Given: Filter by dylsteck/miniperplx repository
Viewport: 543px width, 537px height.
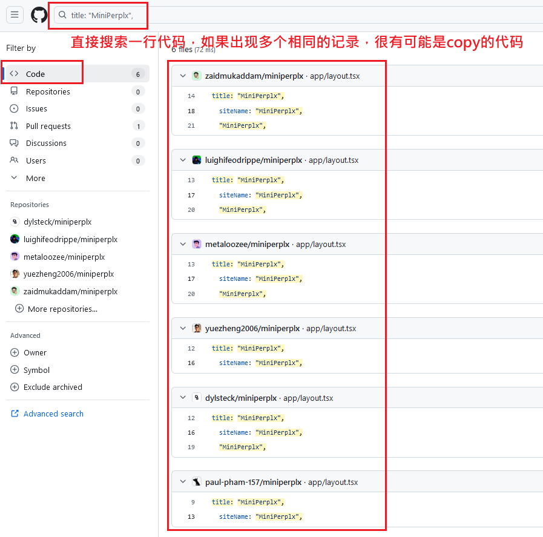Looking at the screenshot, I should (x=58, y=222).
